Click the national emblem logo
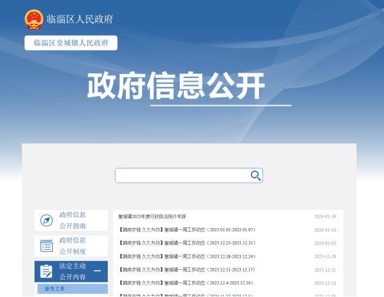384x297 pixels. coord(34,19)
